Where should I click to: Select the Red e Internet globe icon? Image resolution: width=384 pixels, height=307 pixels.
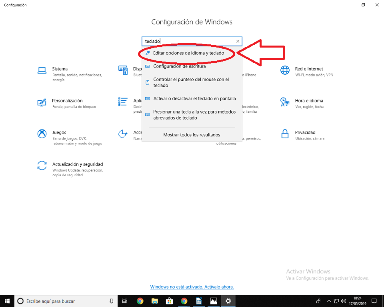point(284,70)
